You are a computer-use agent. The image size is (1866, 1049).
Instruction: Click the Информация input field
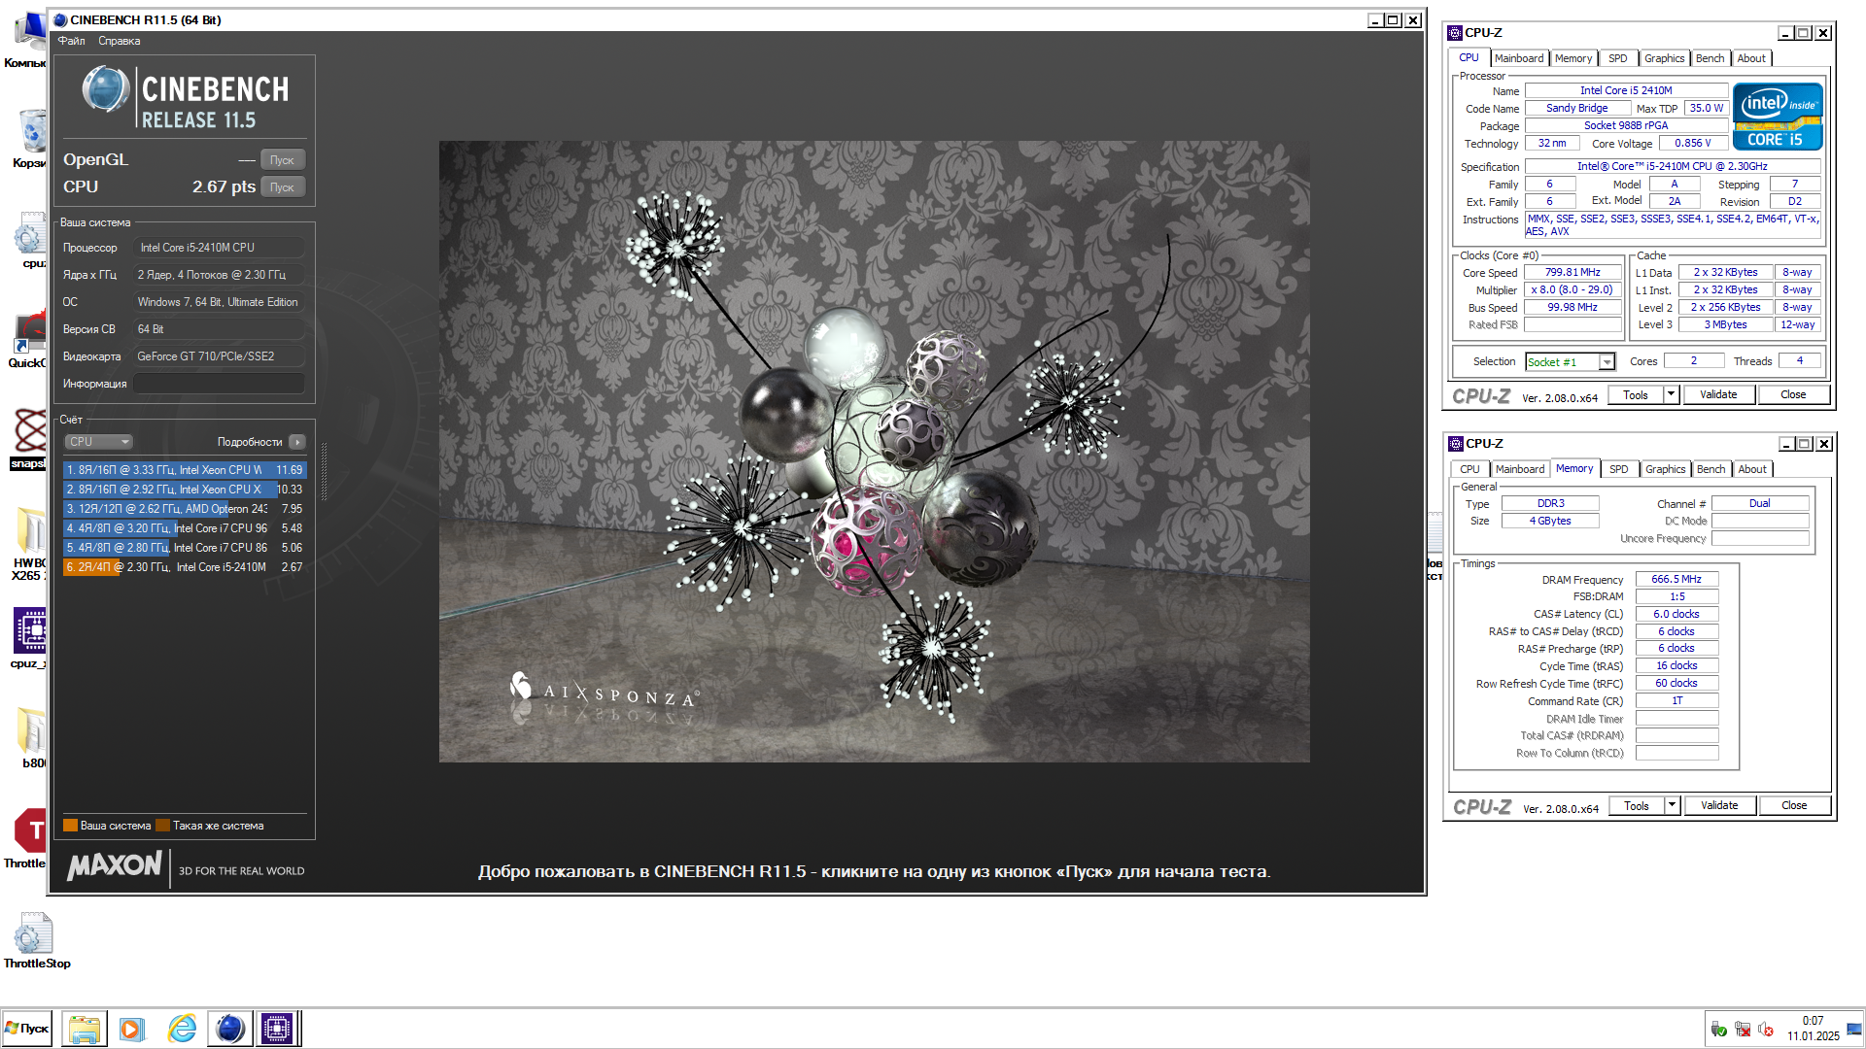[220, 384]
